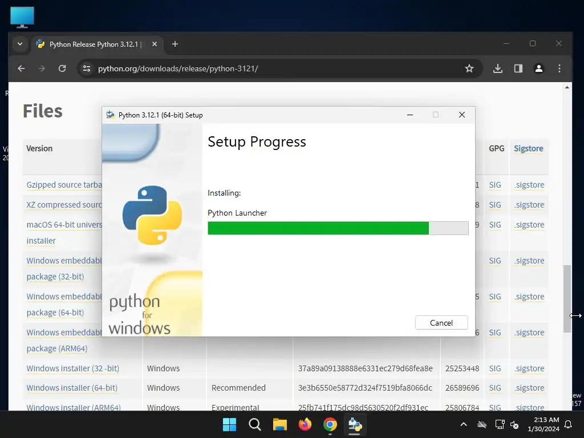Click Chrome back arrow button

[x=21, y=68]
